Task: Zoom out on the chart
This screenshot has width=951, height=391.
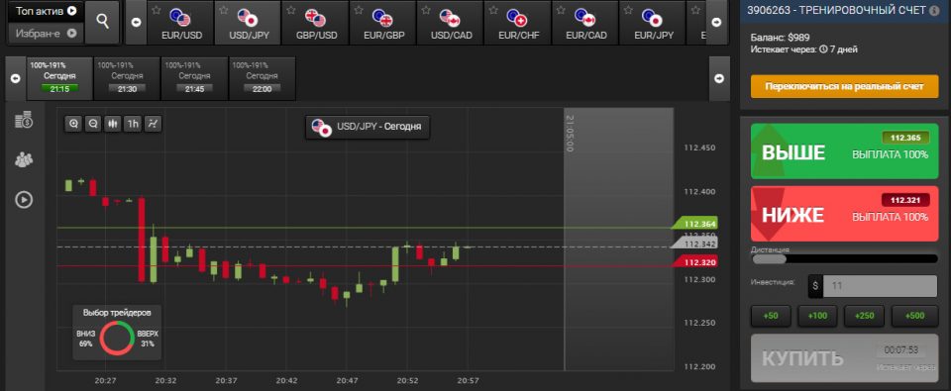Action: (93, 124)
